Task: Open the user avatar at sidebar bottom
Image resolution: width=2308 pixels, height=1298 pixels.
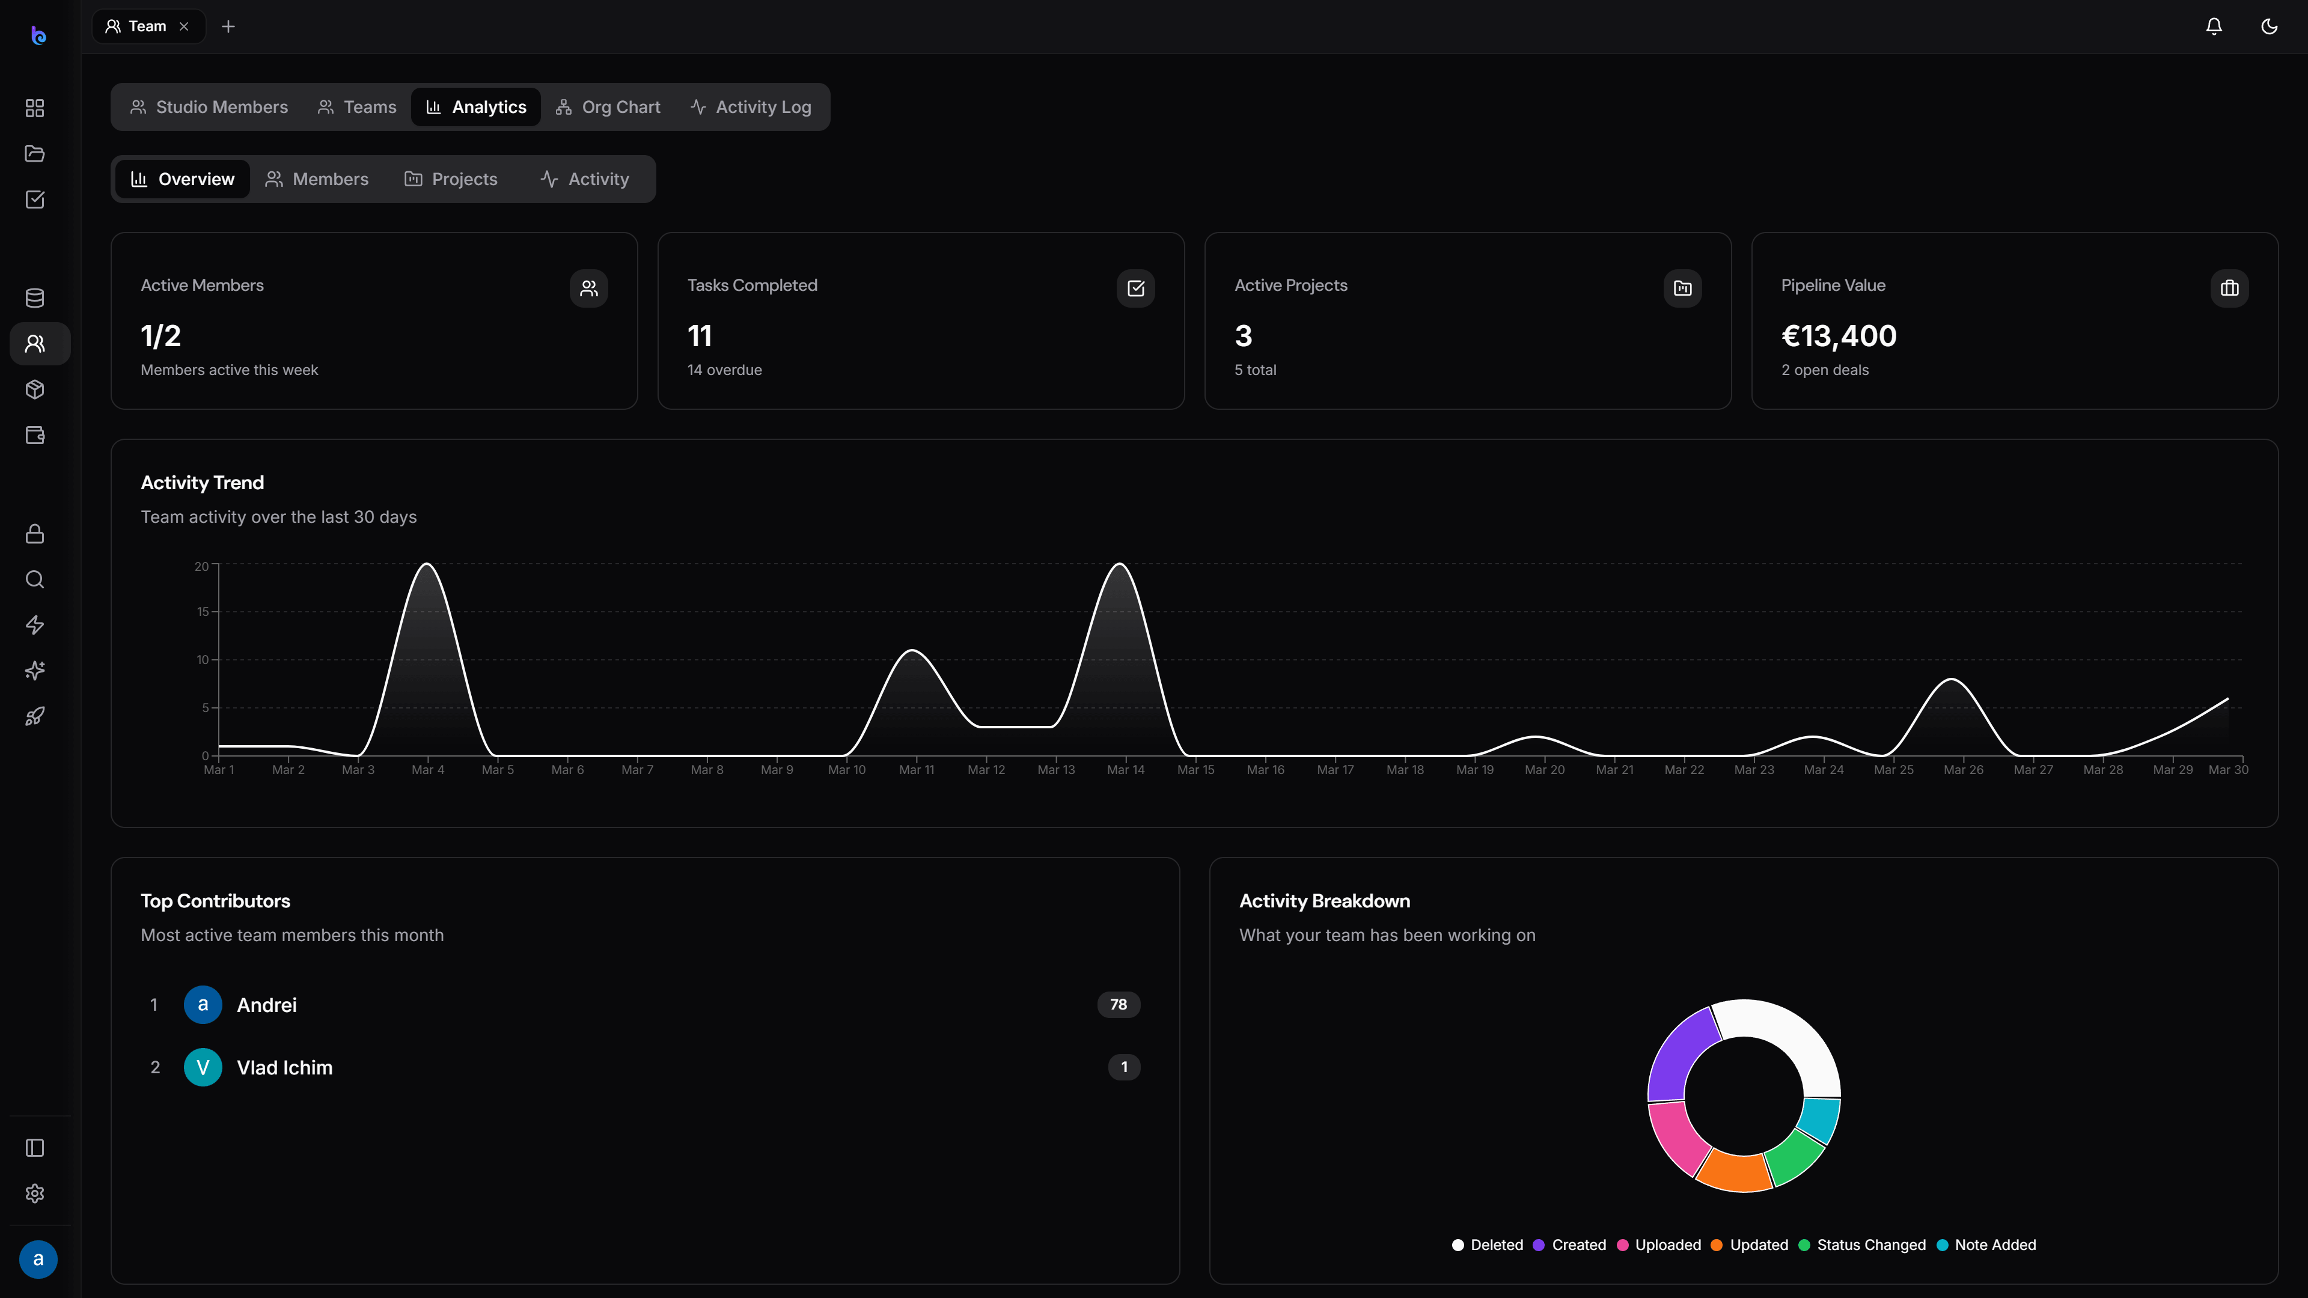Action: coord(38,1260)
